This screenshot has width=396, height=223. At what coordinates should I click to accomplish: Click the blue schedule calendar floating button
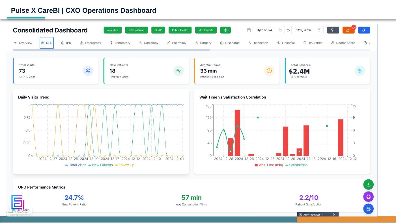[369, 209]
